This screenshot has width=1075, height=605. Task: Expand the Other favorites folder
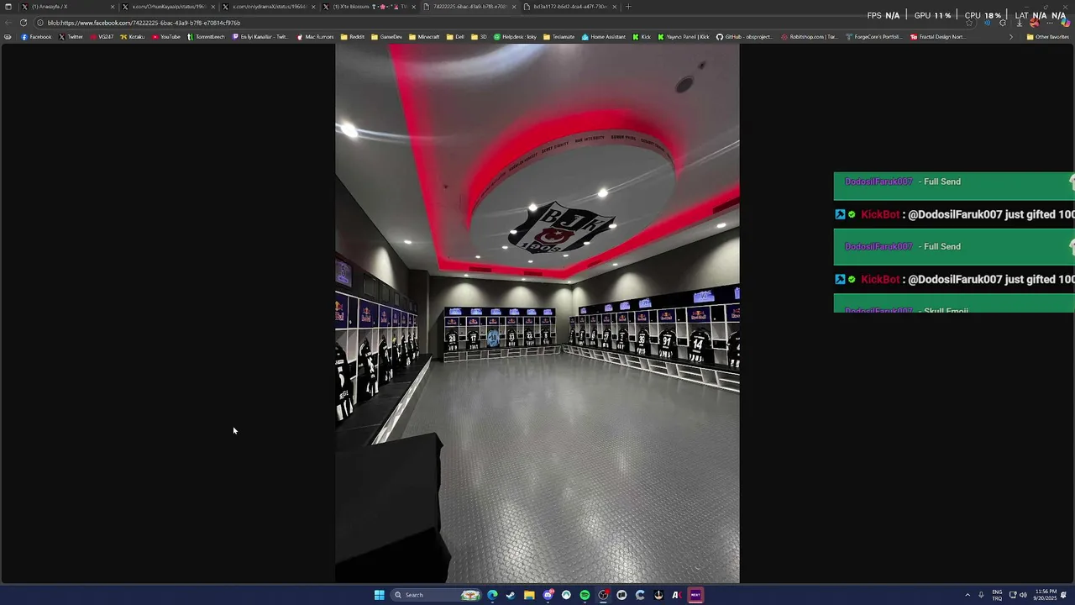[x=1047, y=37]
